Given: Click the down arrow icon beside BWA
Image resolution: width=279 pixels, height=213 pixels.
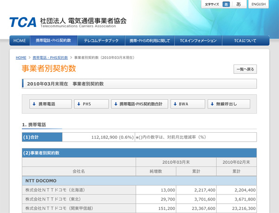Looking at the screenshot, I should (x=175, y=104).
